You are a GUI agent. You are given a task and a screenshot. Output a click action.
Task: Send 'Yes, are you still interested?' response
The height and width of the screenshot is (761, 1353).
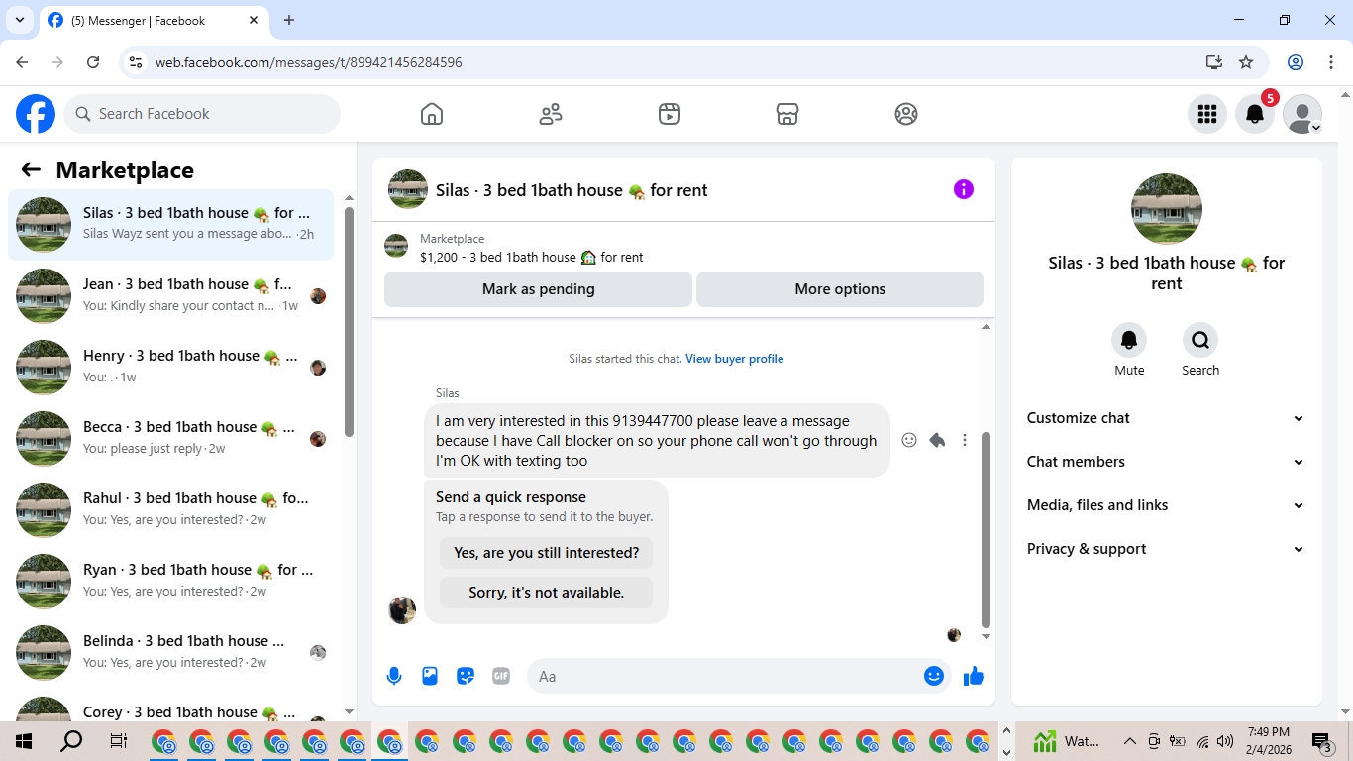[547, 553]
